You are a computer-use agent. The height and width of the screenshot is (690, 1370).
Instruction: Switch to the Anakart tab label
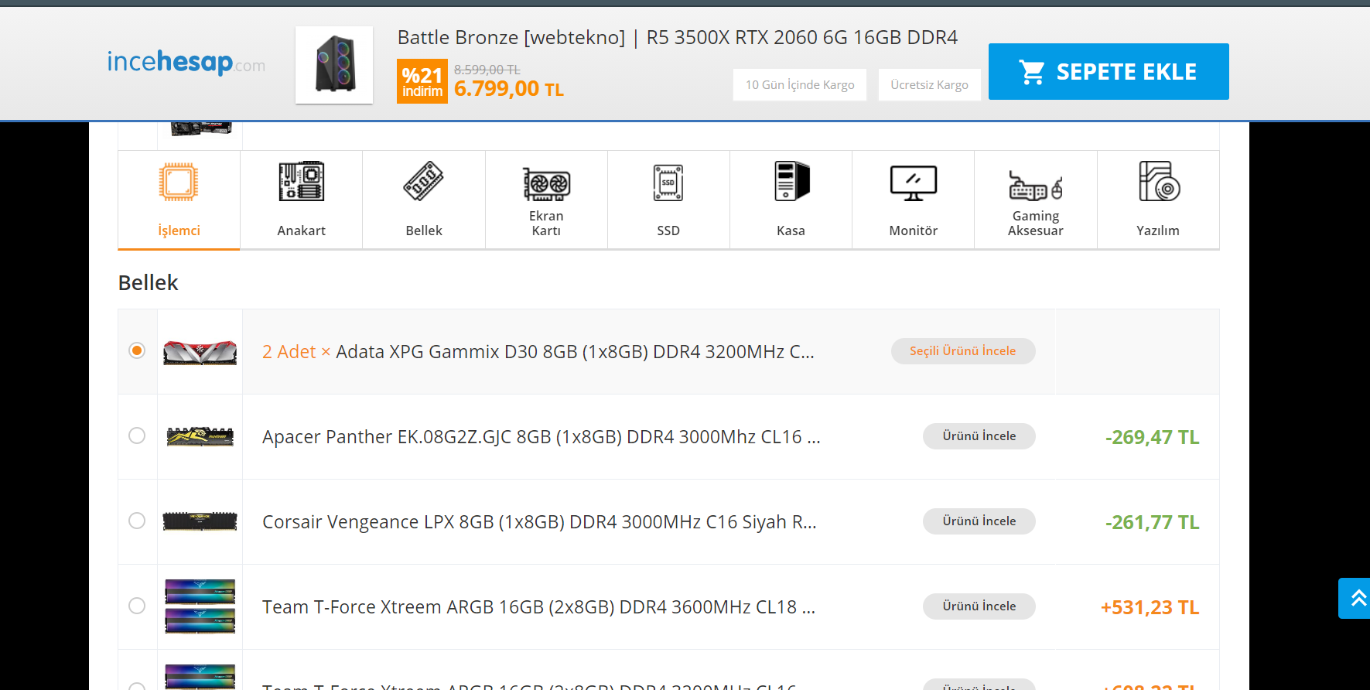tap(302, 231)
